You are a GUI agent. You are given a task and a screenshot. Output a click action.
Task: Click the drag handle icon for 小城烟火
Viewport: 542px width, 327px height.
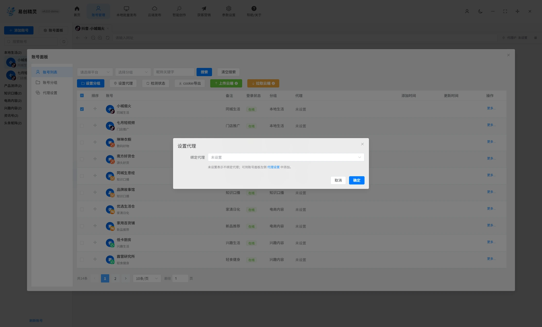point(95,109)
